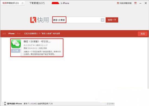Switch to the 's iPhone device tab
The image size is (149, 106).
[x=60, y=3]
